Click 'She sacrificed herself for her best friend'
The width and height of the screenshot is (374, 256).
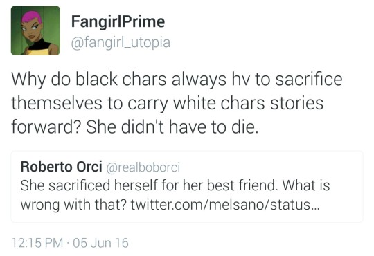[149, 185]
